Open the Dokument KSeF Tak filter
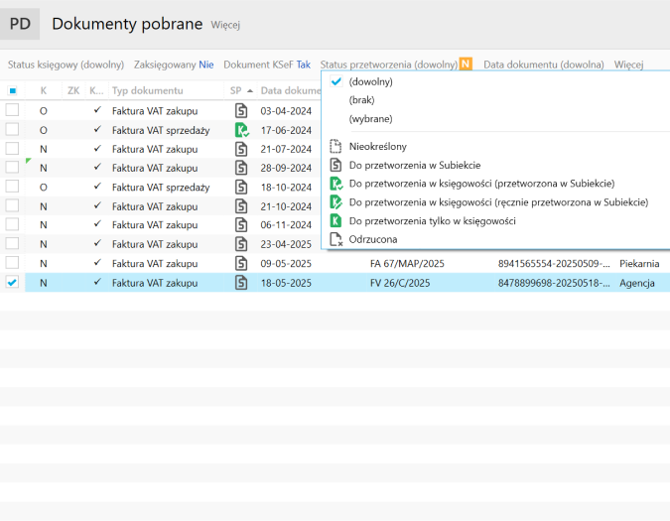 click(x=267, y=65)
